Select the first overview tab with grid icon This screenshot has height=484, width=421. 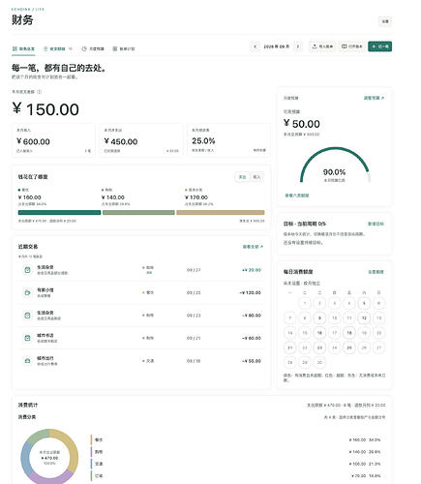23,48
